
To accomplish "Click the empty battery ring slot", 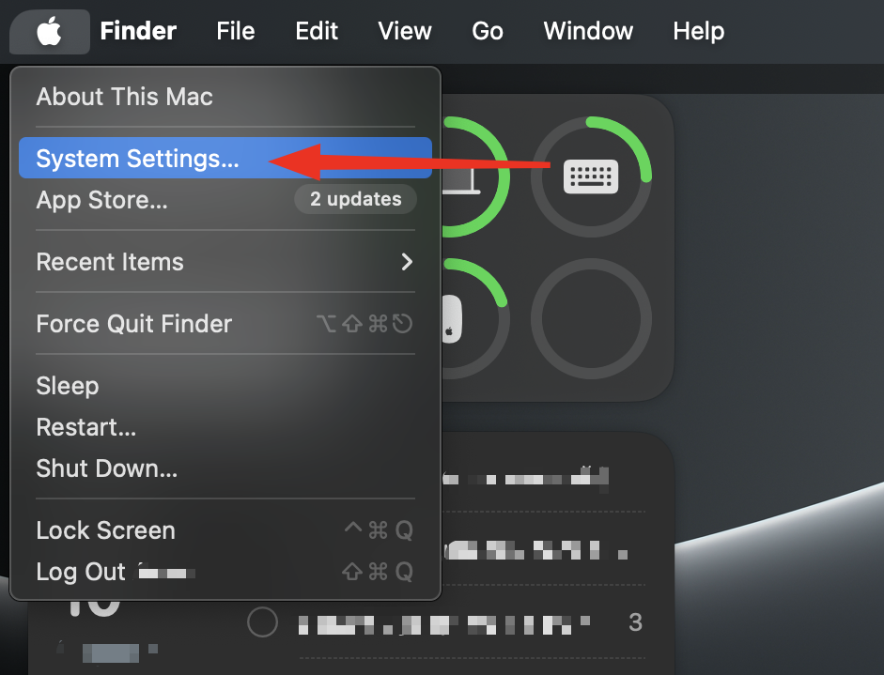I will [x=592, y=318].
